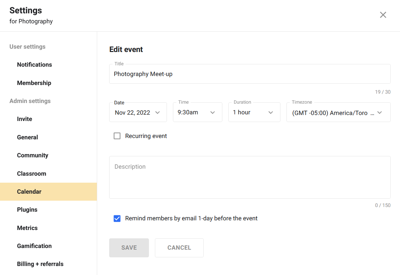Open Billing + referrals settings
The height and width of the screenshot is (275, 400).
coord(40,264)
